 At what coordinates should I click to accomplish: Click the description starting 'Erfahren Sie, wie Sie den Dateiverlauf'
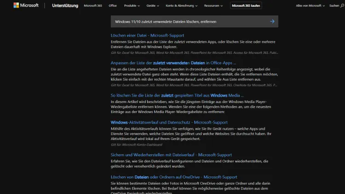click(190, 164)
